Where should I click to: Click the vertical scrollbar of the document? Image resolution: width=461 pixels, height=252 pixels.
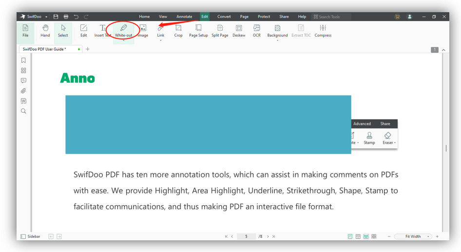pos(446,148)
